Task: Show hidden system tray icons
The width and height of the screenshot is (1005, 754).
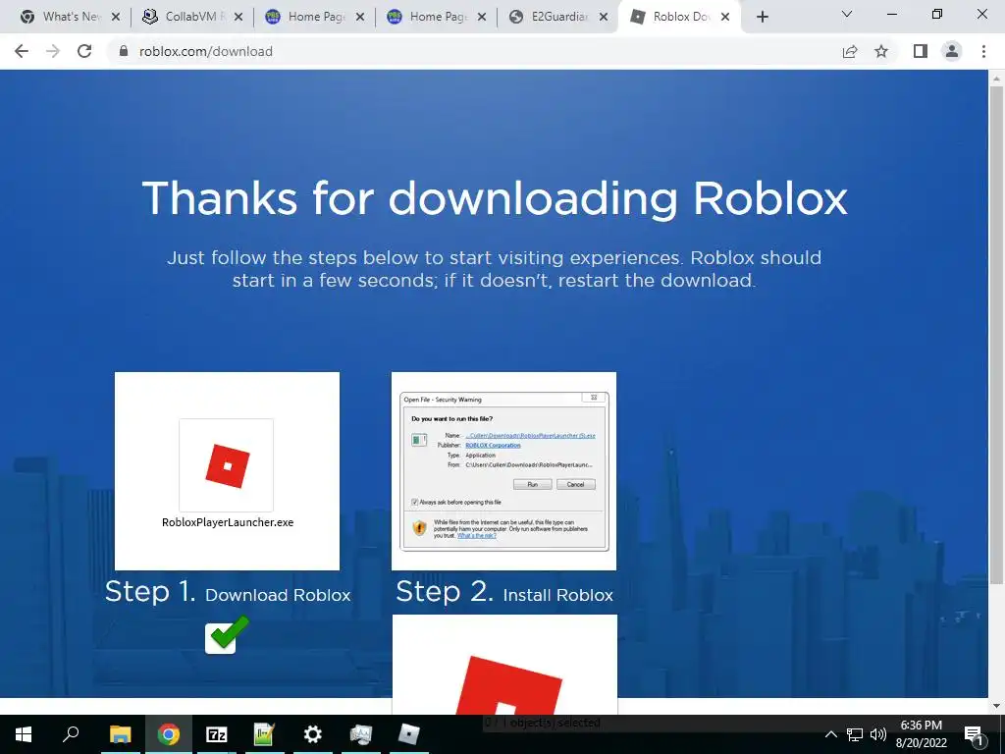Action: [830, 734]
